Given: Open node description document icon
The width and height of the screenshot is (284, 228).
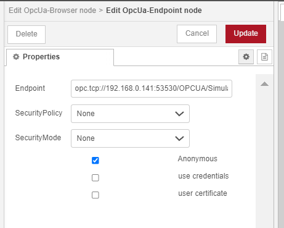Looking at the screenshot, I should click(x=264, y=57).
